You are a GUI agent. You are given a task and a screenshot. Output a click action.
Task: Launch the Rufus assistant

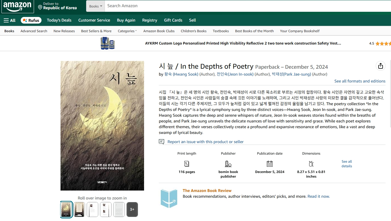click(x=31, y=20)
